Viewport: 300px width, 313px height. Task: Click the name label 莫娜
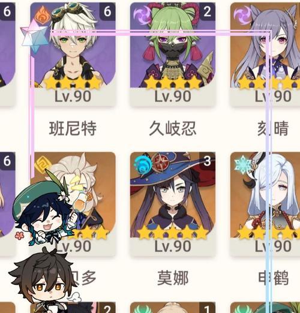click(173, 278)
